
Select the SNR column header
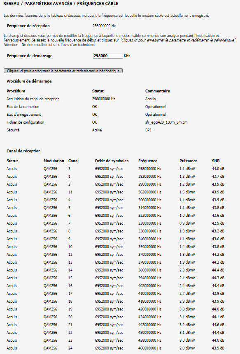(x=216, y=161)
